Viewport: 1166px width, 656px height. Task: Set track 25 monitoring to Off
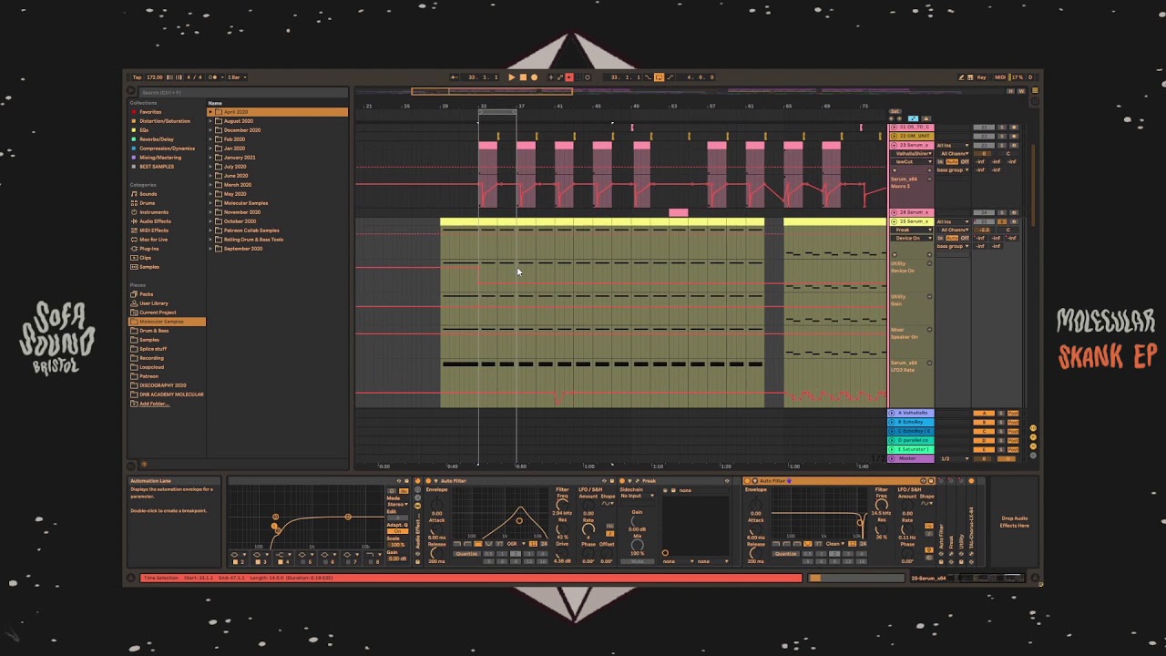pos(965,238)
